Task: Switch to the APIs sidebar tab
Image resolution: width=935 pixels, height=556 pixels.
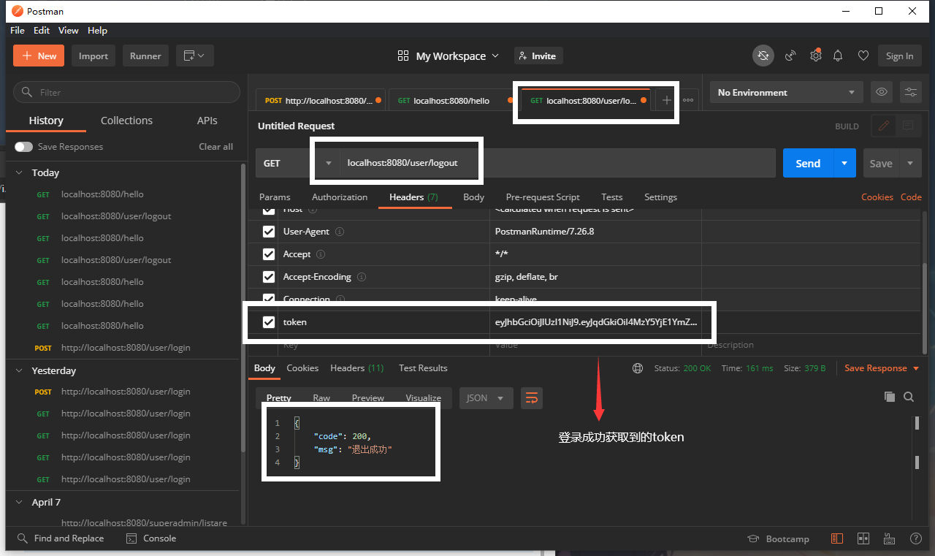Action: click(207, 121)
